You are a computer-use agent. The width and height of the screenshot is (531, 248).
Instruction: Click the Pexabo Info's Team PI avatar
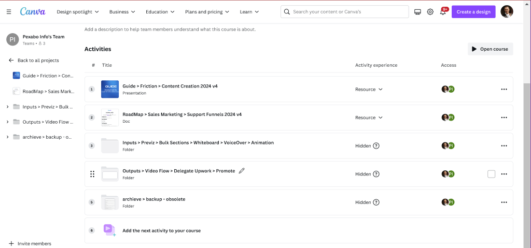coord(12,39)
